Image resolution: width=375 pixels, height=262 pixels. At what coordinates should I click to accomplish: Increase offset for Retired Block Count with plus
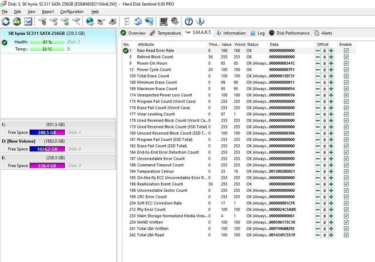pyautogui.click(x=331, y=57)
